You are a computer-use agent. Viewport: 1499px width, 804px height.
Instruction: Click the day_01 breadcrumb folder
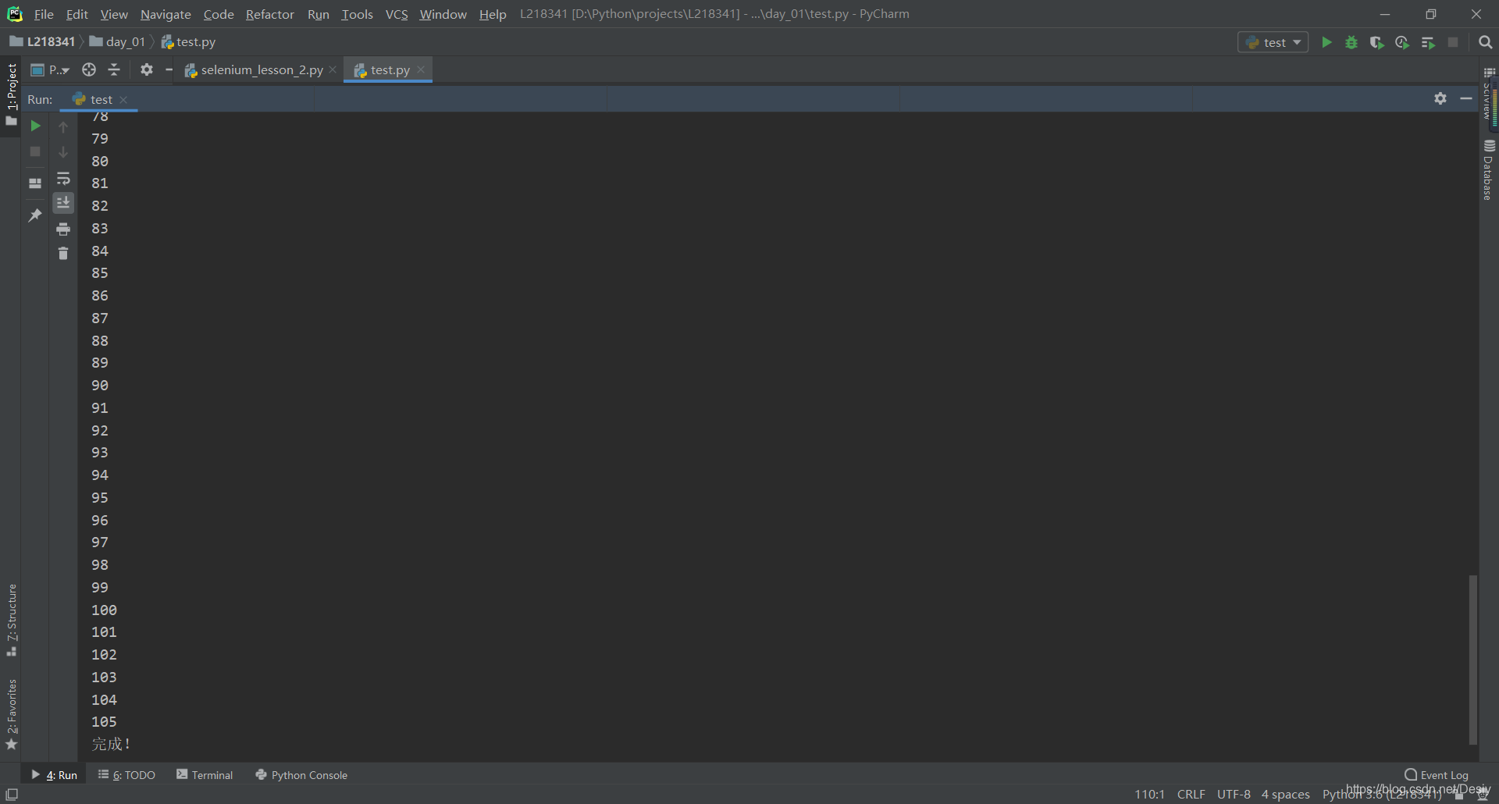click(x=118, y=41)
